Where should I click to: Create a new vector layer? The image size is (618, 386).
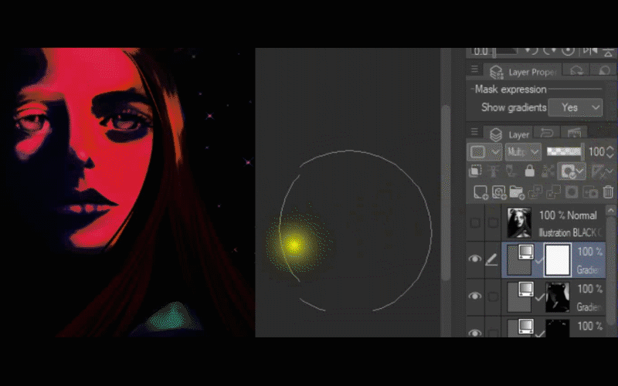tap(499, 192)
